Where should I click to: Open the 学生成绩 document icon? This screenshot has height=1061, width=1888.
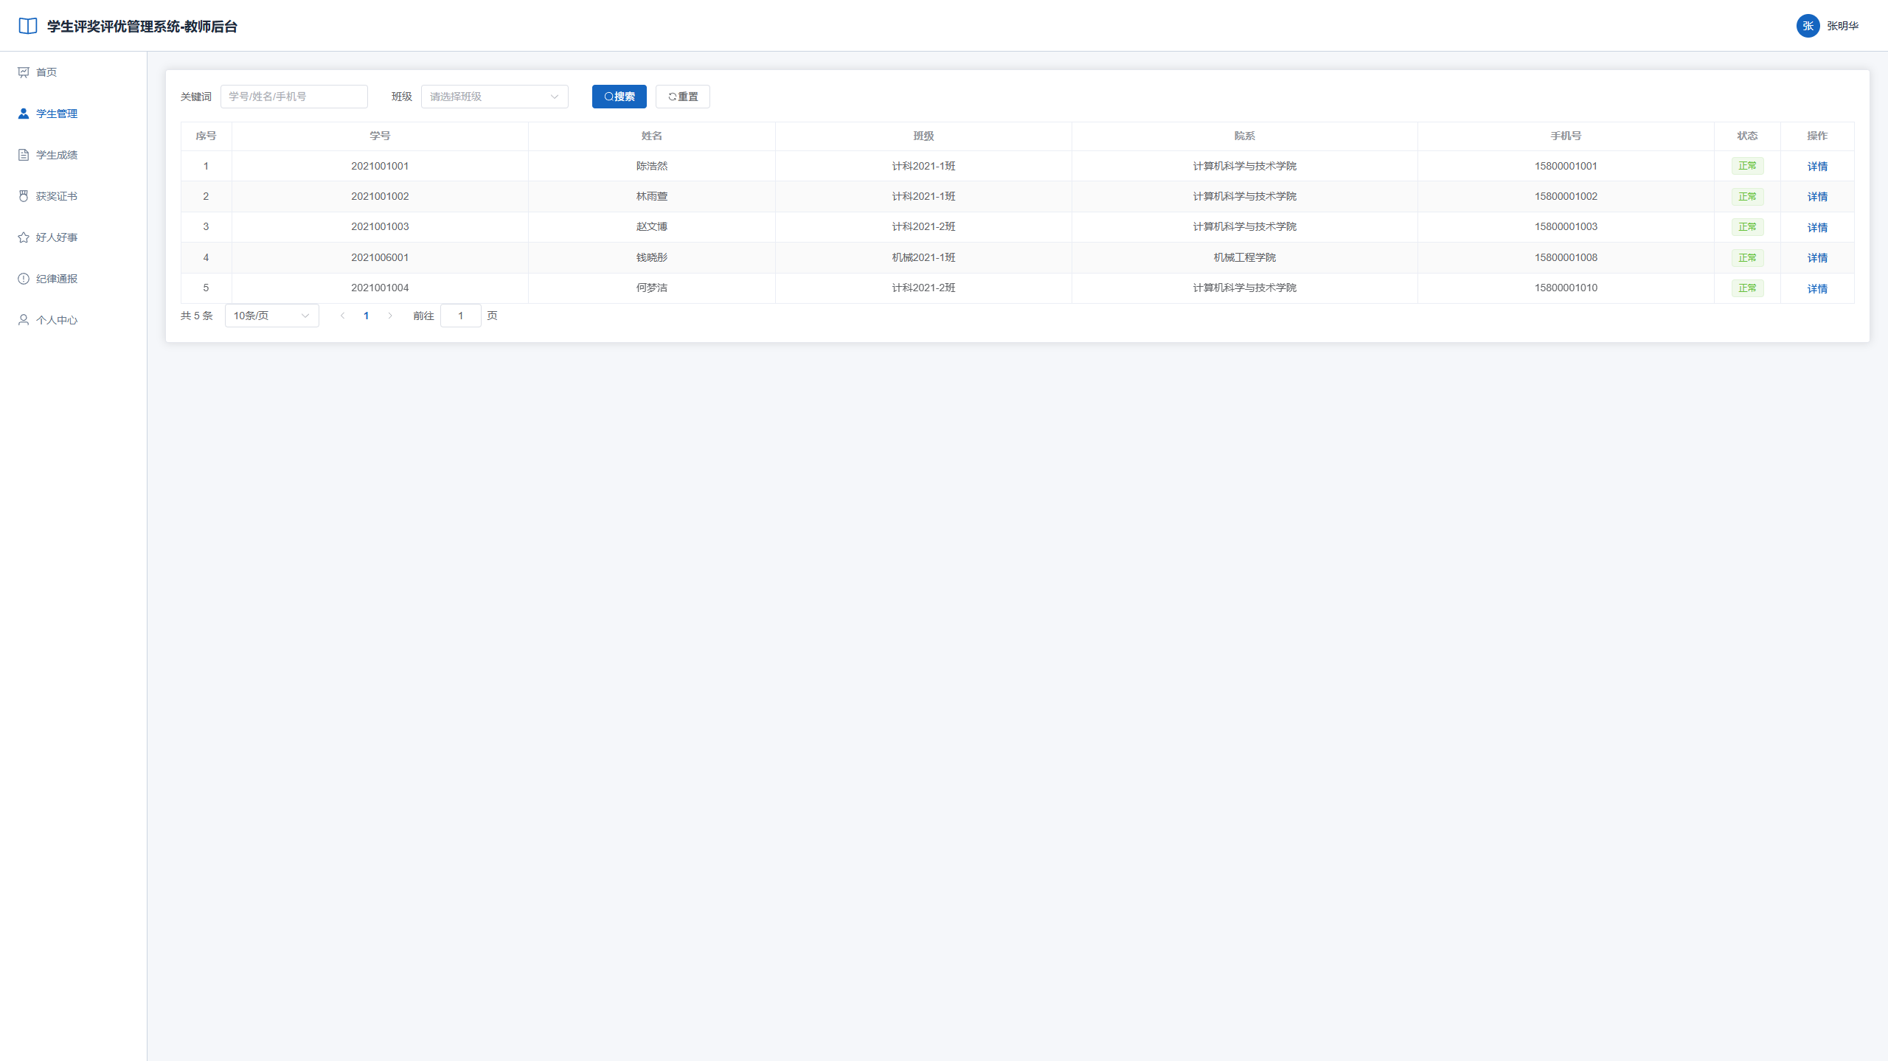[x=24, y=155]
